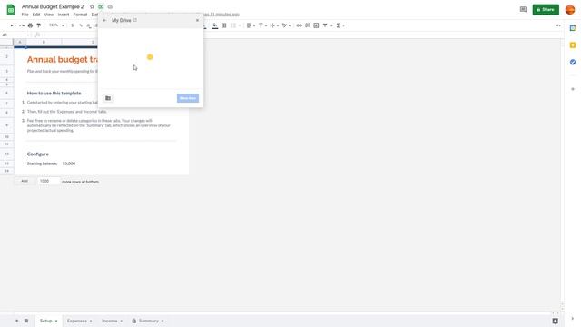
Task: Print the spreadsheet
Action: coord(30,25)
